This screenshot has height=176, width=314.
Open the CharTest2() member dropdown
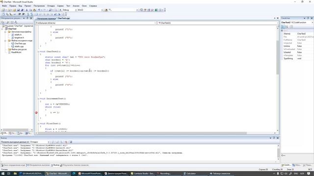[277, 23]
